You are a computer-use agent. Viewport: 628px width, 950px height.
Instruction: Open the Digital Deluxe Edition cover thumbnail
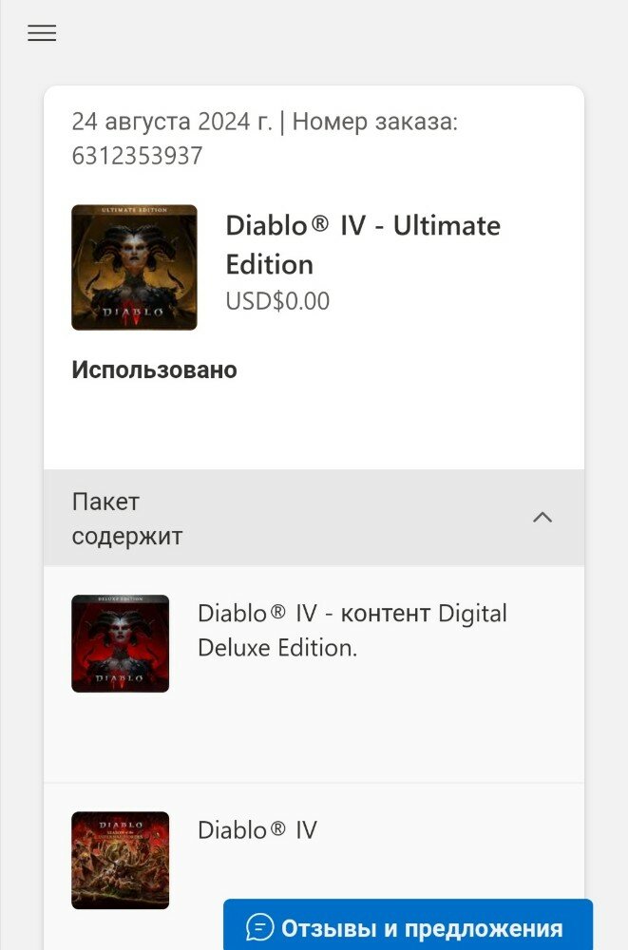(120, 643)
